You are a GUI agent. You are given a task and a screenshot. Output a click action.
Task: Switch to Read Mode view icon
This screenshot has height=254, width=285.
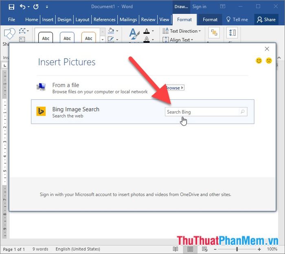coord(175,249)
